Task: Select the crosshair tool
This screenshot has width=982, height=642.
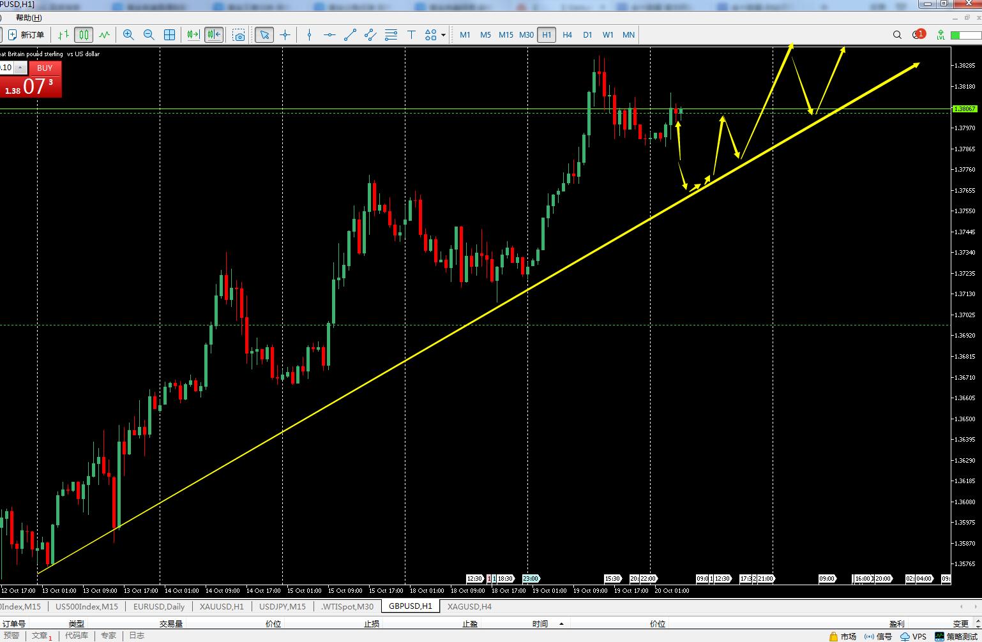Action: point(285,35)
